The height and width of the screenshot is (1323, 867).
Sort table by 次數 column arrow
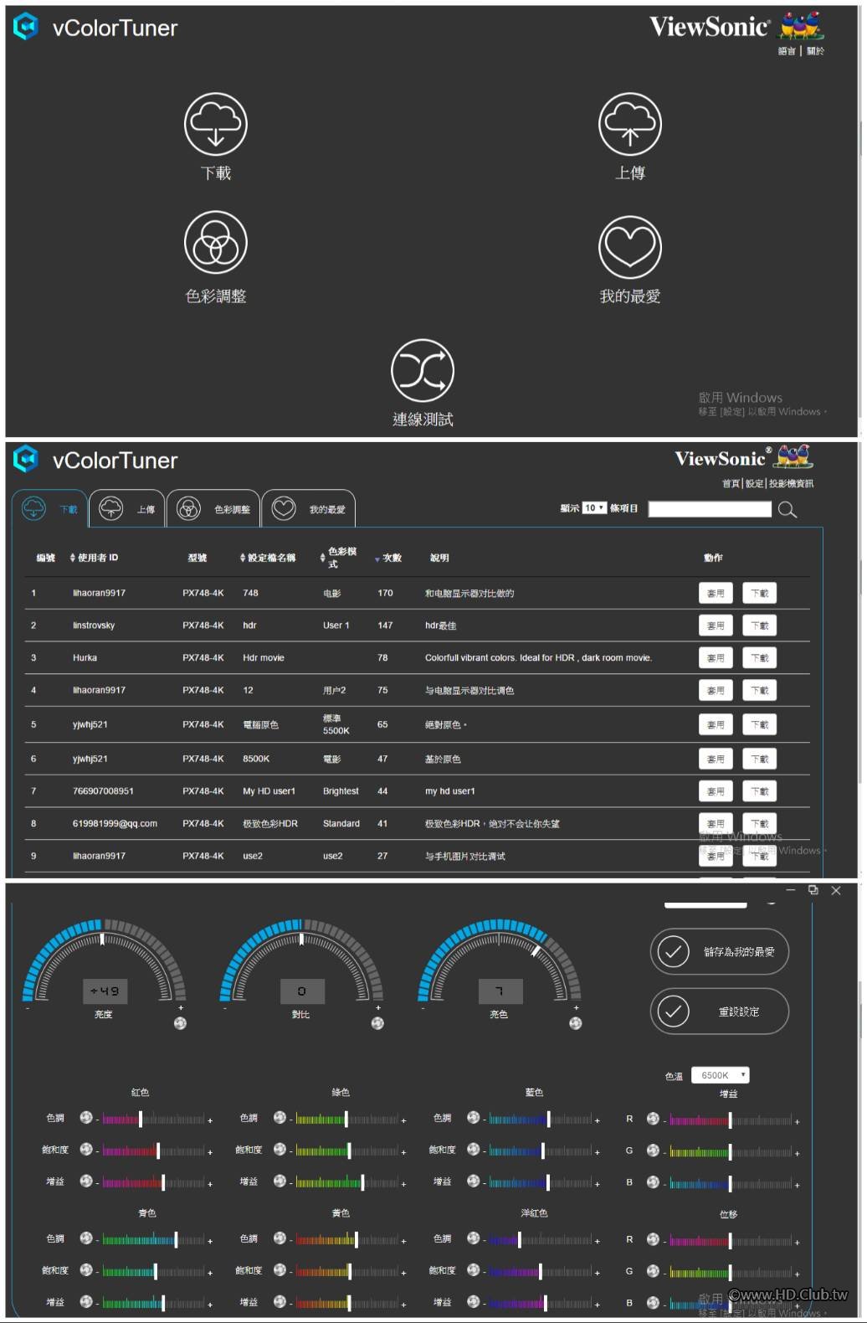pyautogui.click(x=377, y=559)
